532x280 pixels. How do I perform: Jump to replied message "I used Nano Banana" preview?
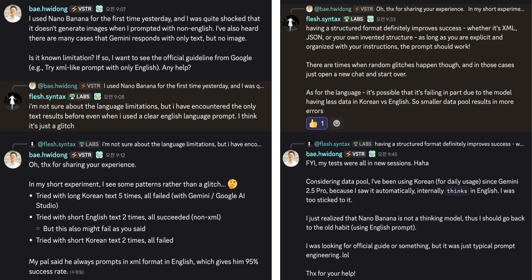183,86
